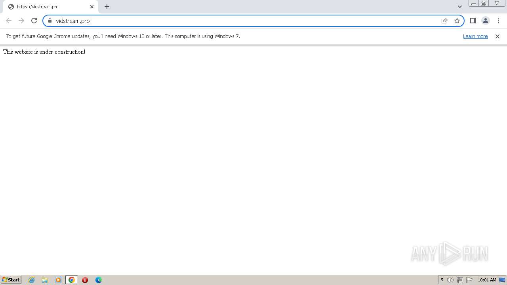Open Windows Media Player from taskbar
Screen dimensions: 507x285
point(58,280)
